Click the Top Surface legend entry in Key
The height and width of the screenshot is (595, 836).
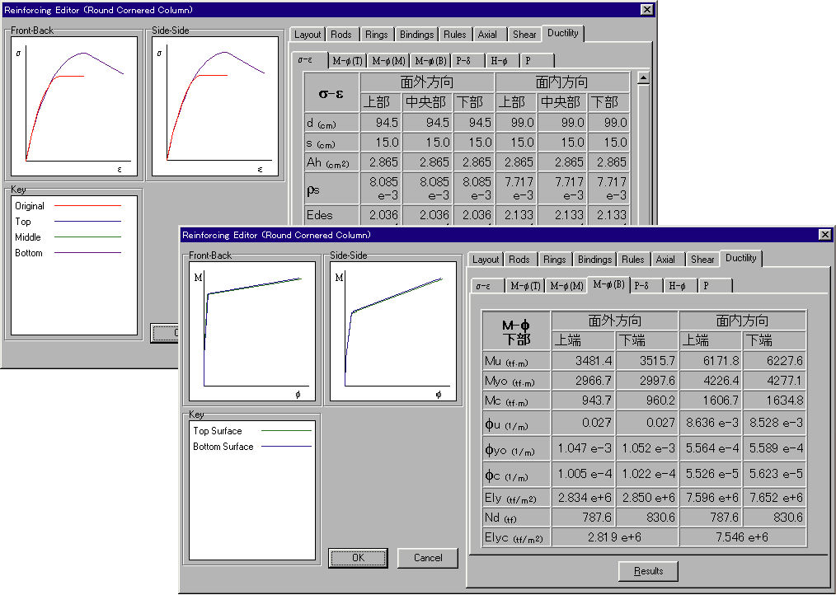tap(218, 431)
